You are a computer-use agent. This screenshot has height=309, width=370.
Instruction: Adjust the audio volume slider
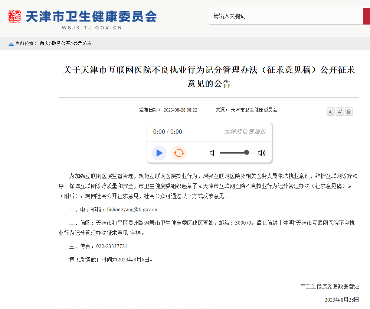237,153
